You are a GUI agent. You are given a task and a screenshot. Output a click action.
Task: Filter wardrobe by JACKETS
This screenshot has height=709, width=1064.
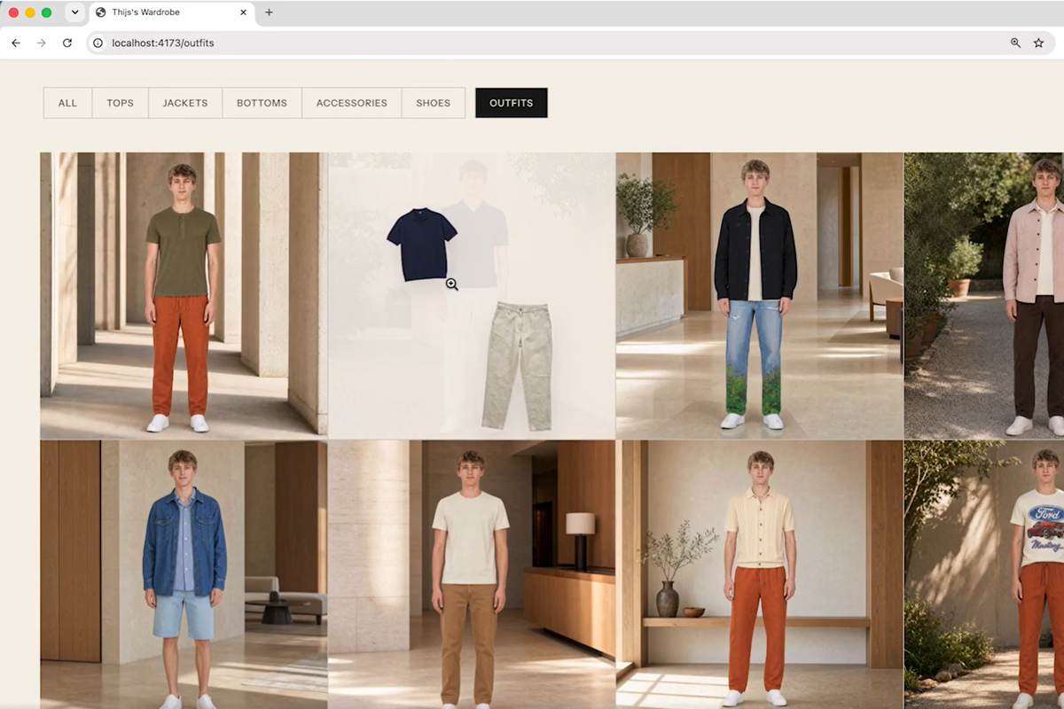tap(185, 103)
